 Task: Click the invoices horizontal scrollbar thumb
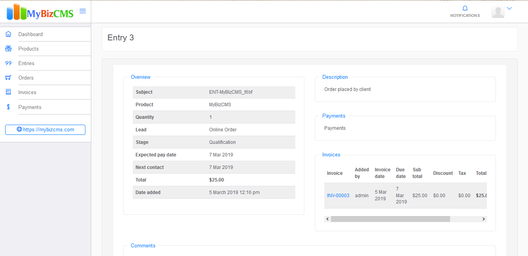(x=390, y=219)
